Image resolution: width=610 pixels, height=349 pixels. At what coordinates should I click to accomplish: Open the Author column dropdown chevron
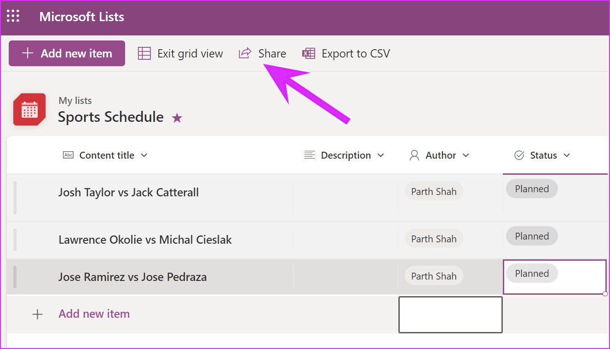coord(466,155)
